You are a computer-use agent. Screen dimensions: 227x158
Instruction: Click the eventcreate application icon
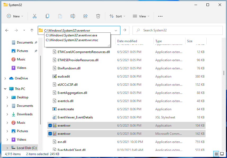click(55, 109)
